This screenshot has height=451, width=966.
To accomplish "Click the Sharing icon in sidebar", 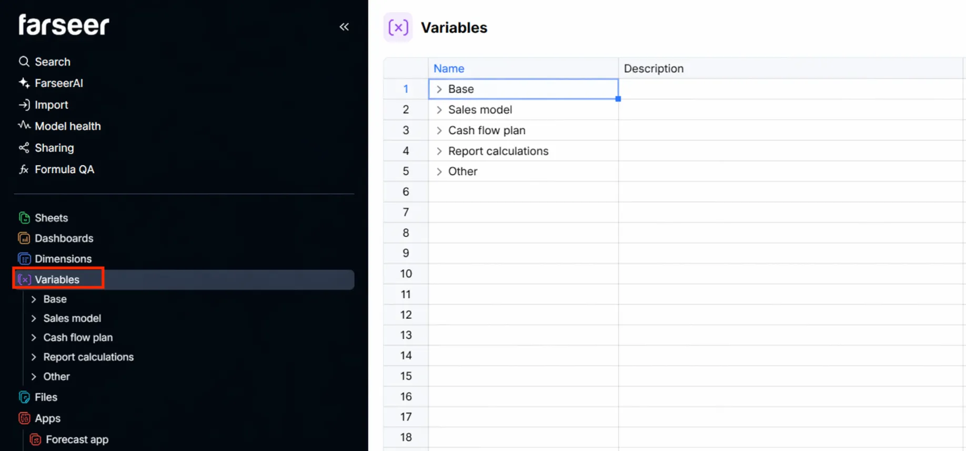I will (x=24, y=148).
